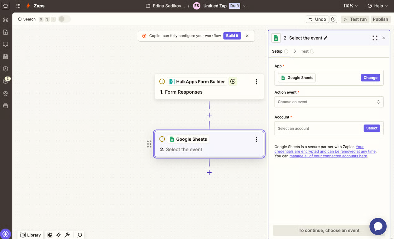
Task: Open the Google Sheets step three-dot menu
Action: coord(256,139)
